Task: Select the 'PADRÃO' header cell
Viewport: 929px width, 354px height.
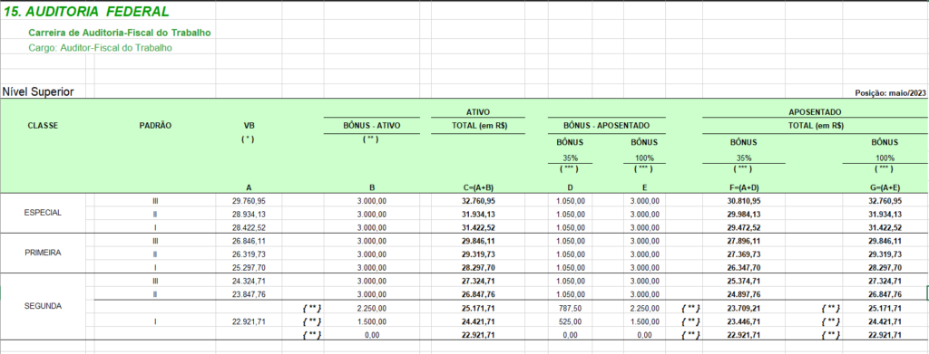Action: (155, 126)
